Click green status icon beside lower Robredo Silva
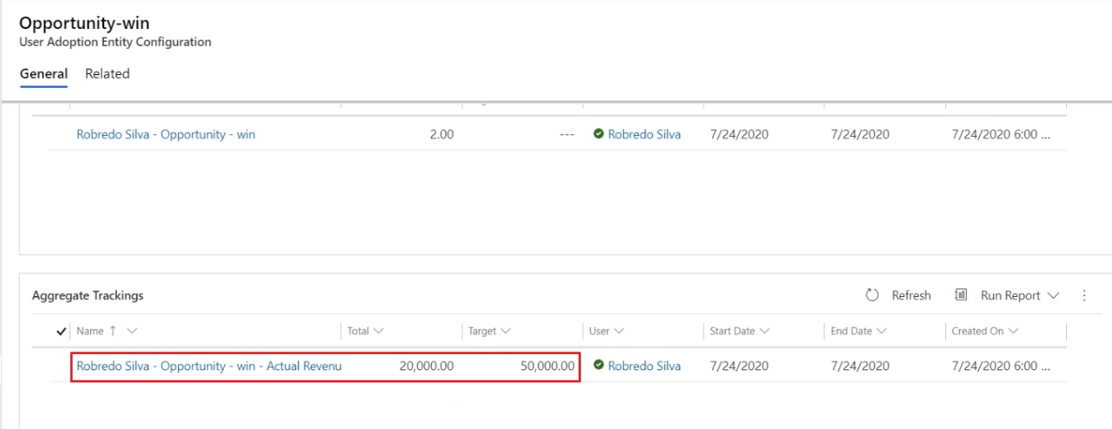Image resolution: width=1112 pixels, height=429 pixels. [x=599, y=365]
